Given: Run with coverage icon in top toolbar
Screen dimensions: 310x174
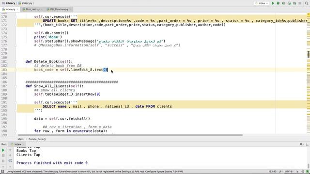Looking at the screenshot, I should pyautogui.click(x=283, y=3).
